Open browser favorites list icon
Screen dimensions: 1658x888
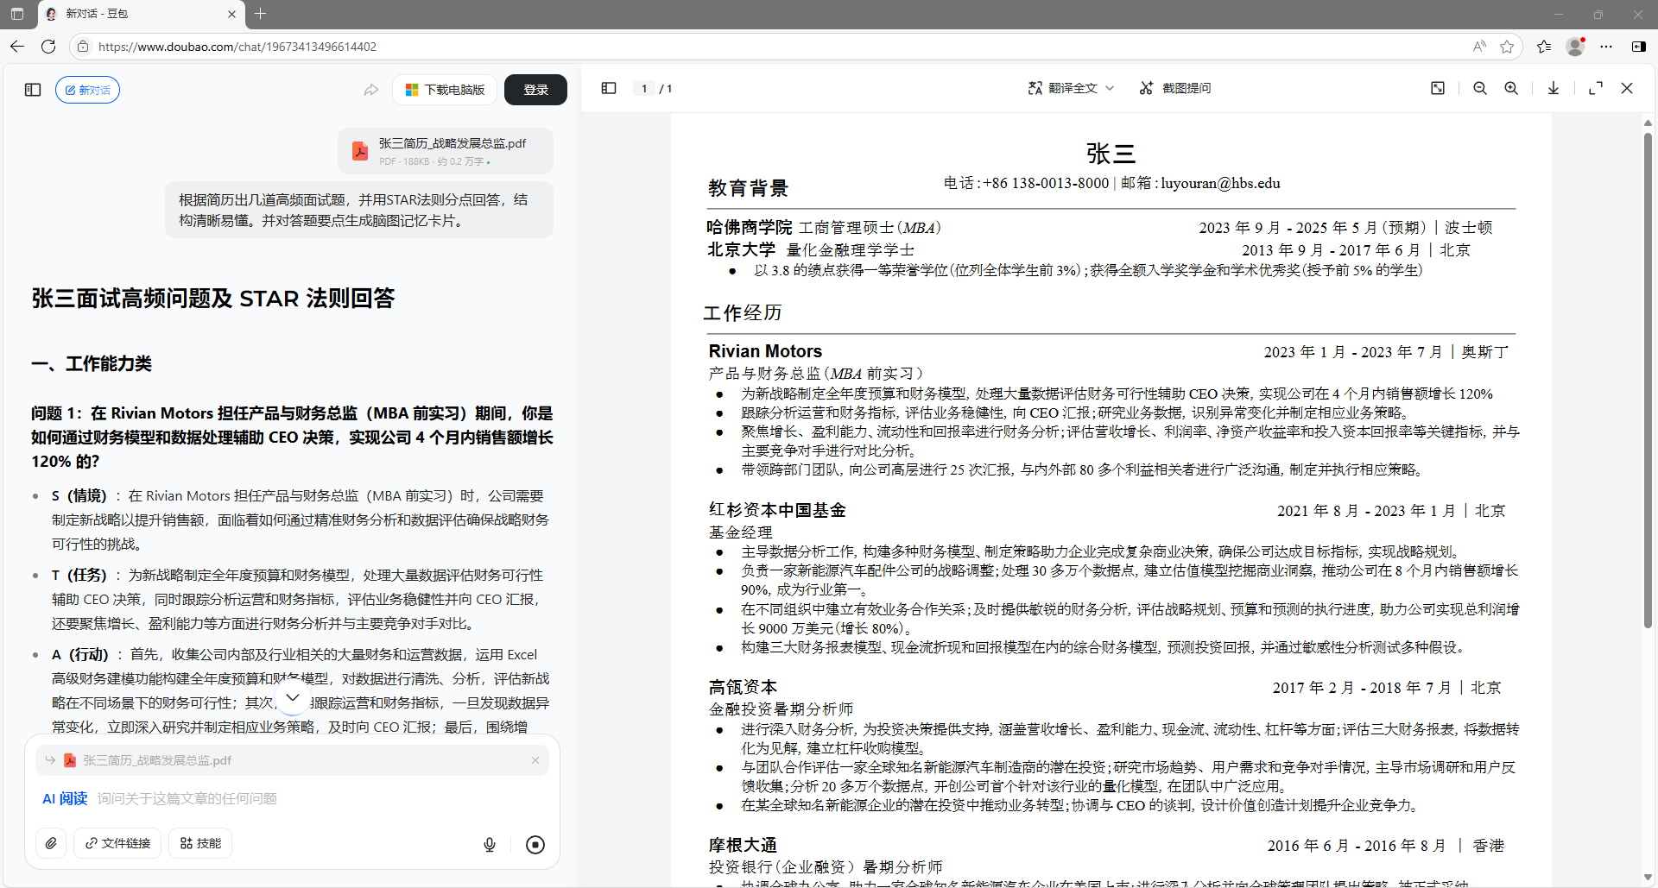tap(1544, 47)
